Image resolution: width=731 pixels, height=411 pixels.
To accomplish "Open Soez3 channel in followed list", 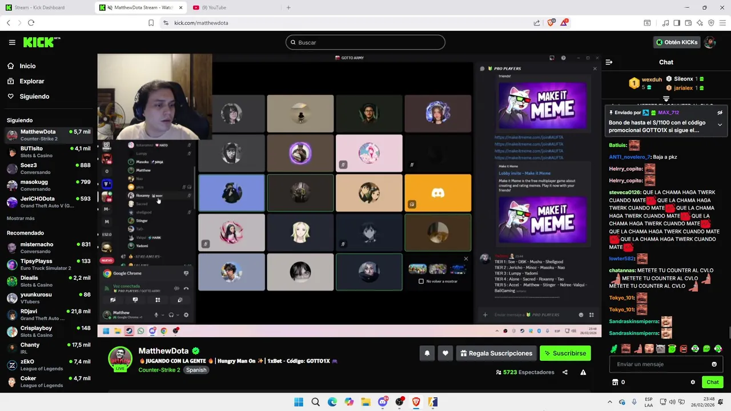I will [x=49, y=168].
